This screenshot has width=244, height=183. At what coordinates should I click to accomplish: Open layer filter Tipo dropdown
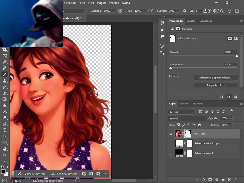click(181, 112)
